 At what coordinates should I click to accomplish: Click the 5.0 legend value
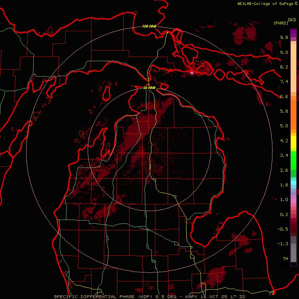pyautogui.click(x=284, y=126)
